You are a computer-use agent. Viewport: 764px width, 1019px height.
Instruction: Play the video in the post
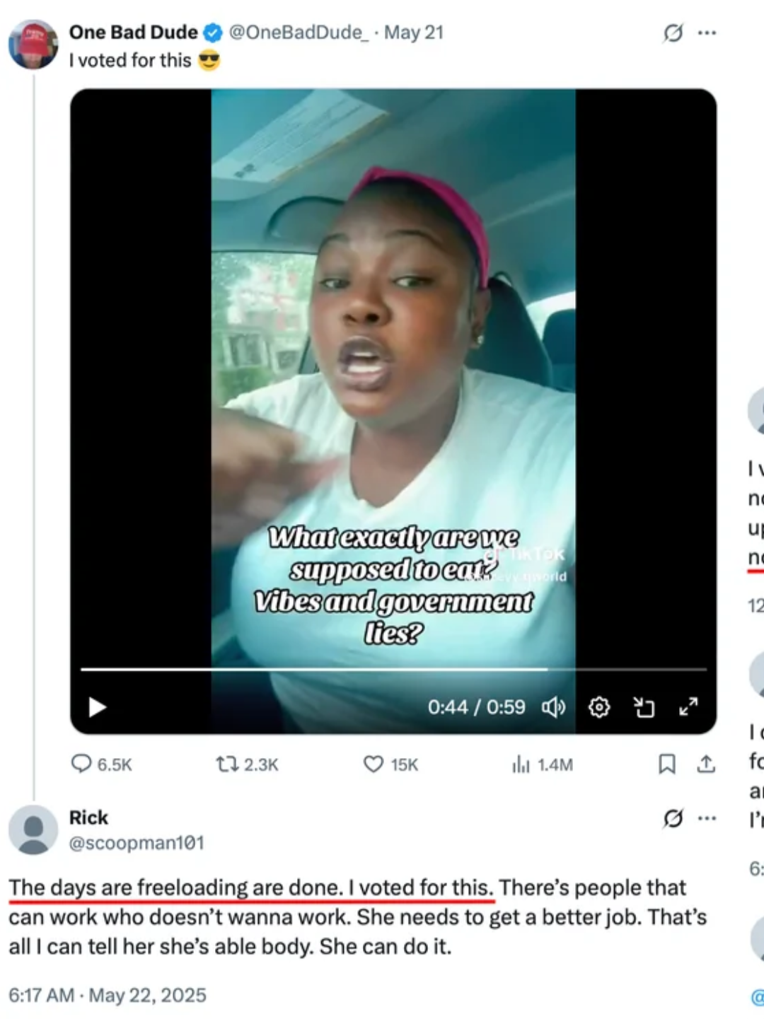tap(98, 706)
